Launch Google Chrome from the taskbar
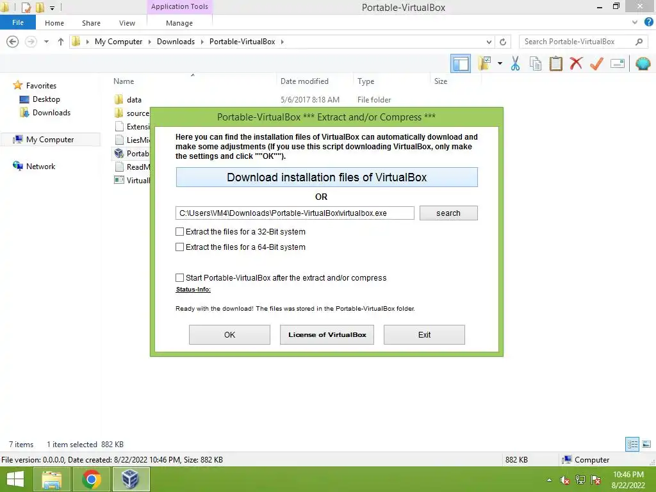 [x=91, y=479]
